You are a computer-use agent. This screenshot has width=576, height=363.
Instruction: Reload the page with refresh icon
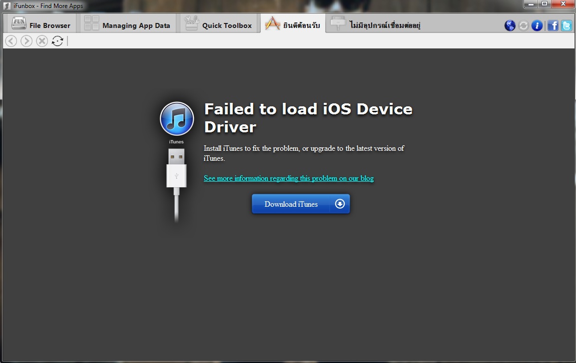[57, 41]
